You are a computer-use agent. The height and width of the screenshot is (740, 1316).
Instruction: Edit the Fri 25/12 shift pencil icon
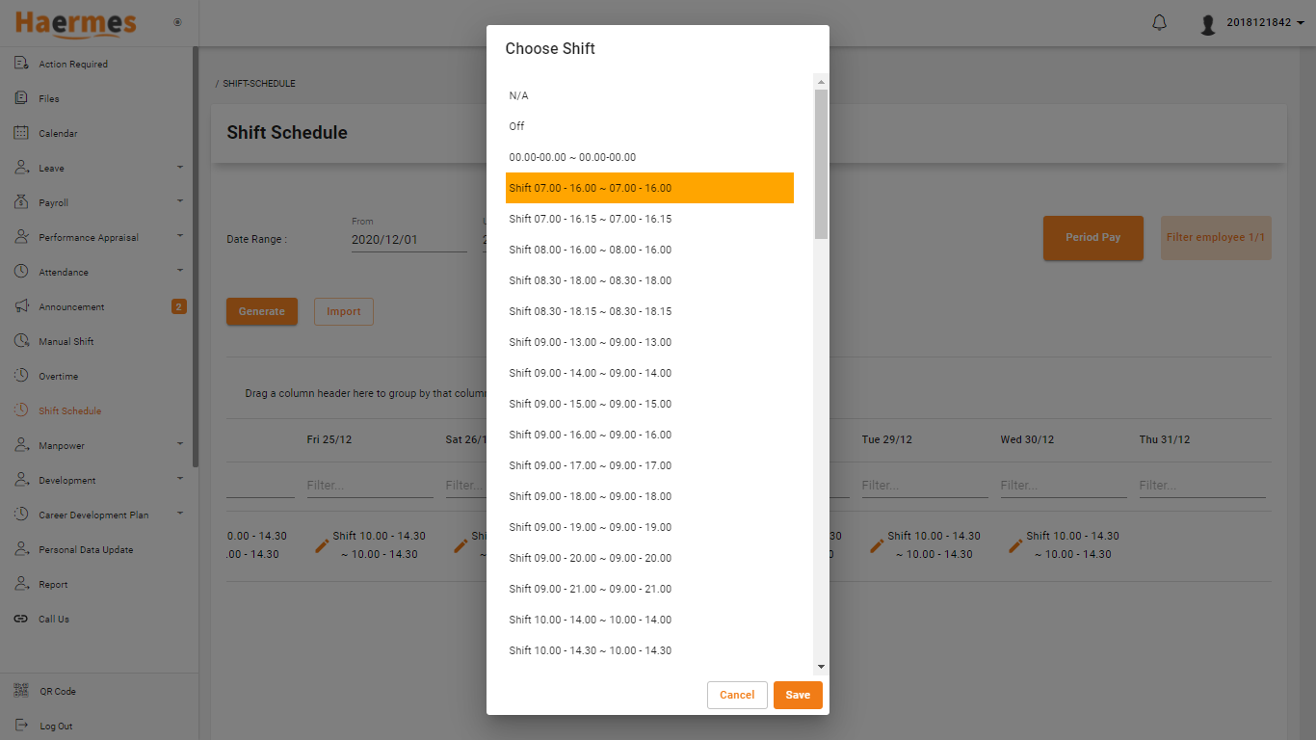click(x=323, y=545)
